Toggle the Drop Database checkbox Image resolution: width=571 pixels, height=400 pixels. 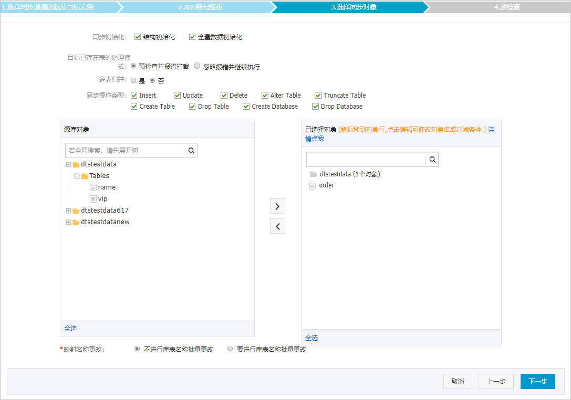click(315, 106)
